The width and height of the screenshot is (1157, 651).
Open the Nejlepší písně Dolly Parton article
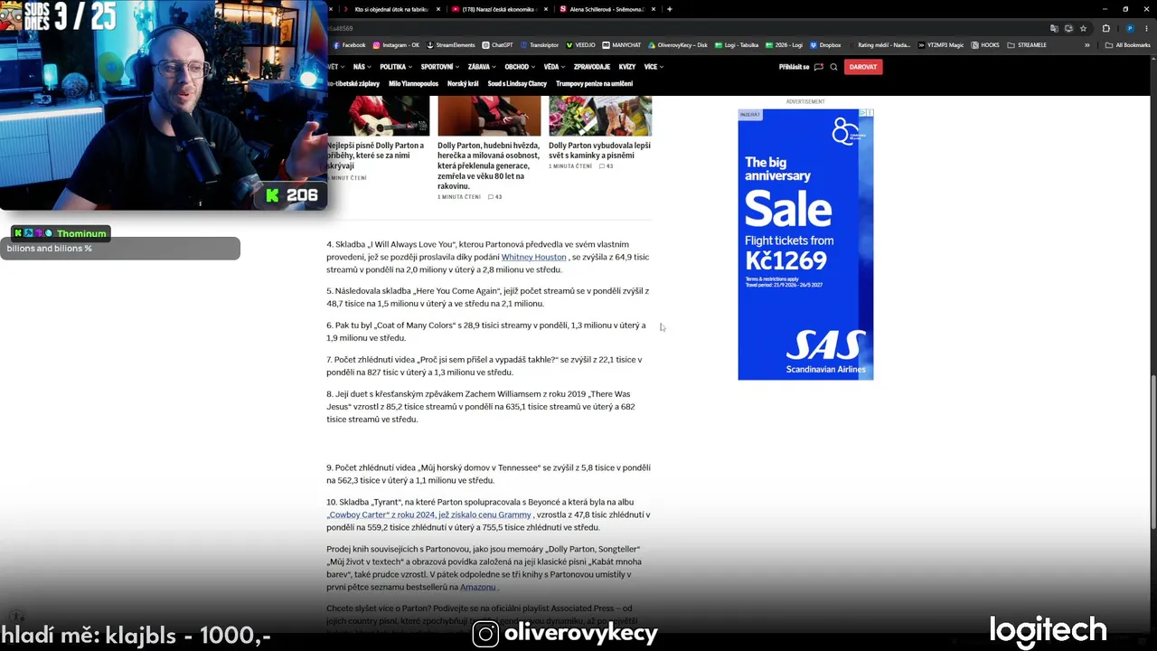point(375,156)
